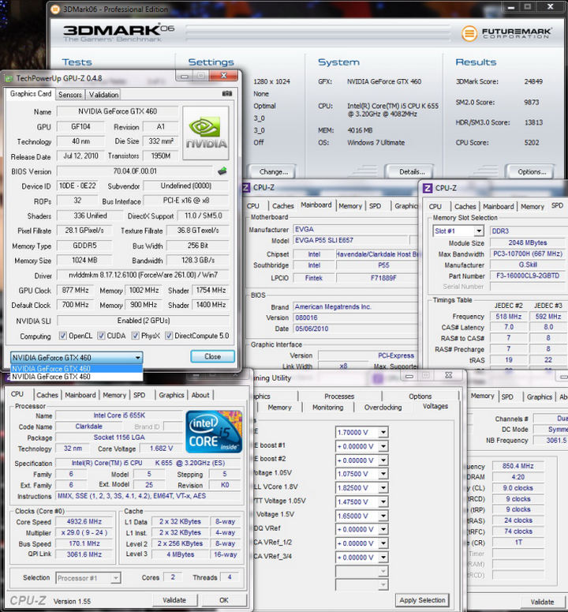Viewport: 568px width, 612px height.
Task: Click the GPU-Z title bar app icon
Action: pos(9,78)
